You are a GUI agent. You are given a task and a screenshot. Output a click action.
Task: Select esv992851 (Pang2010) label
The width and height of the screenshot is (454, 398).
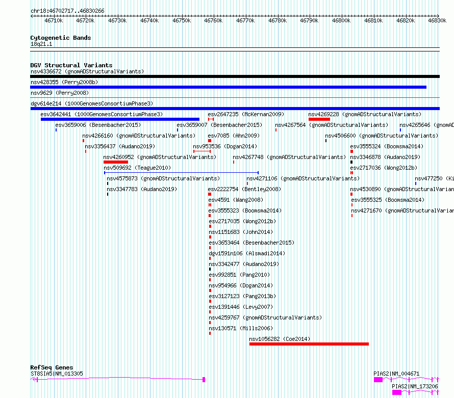click(x=239, y=275)
